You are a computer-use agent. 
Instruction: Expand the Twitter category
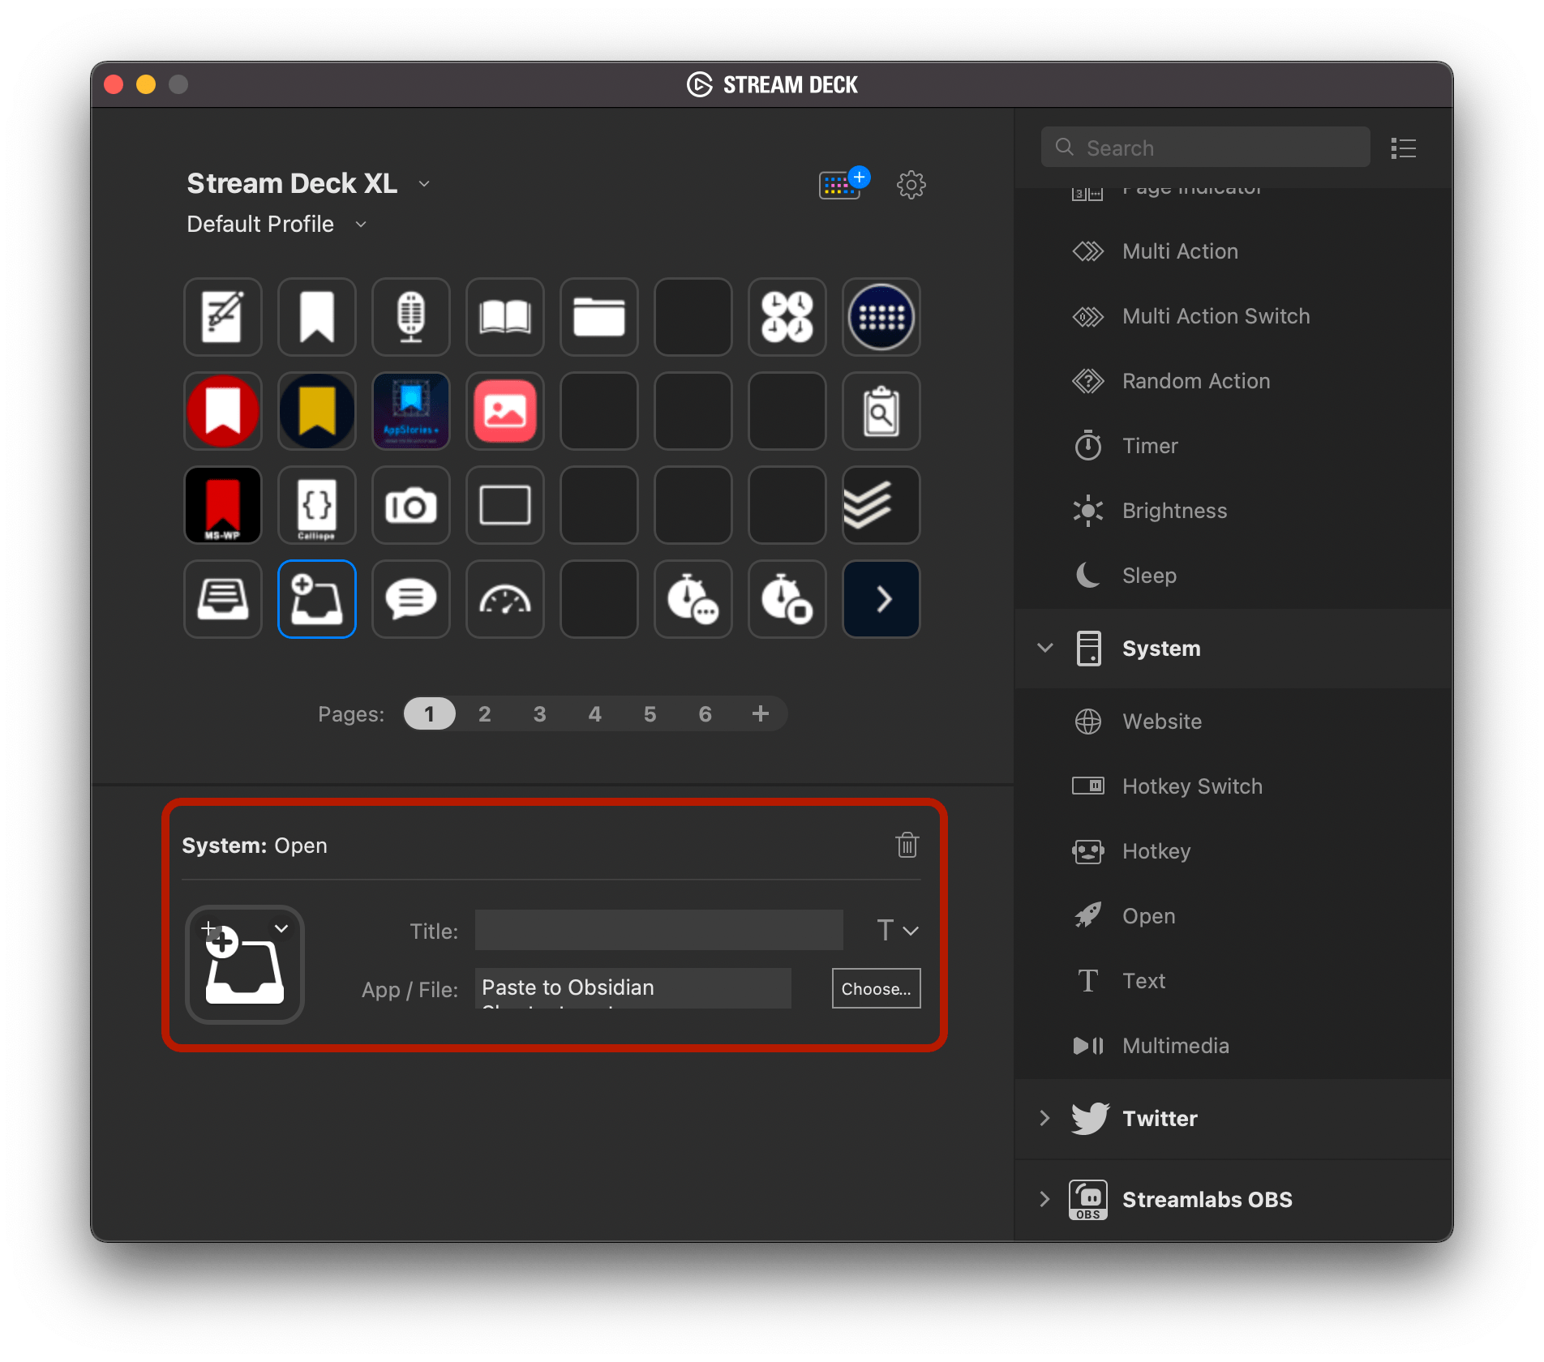coord(1044,1118)
